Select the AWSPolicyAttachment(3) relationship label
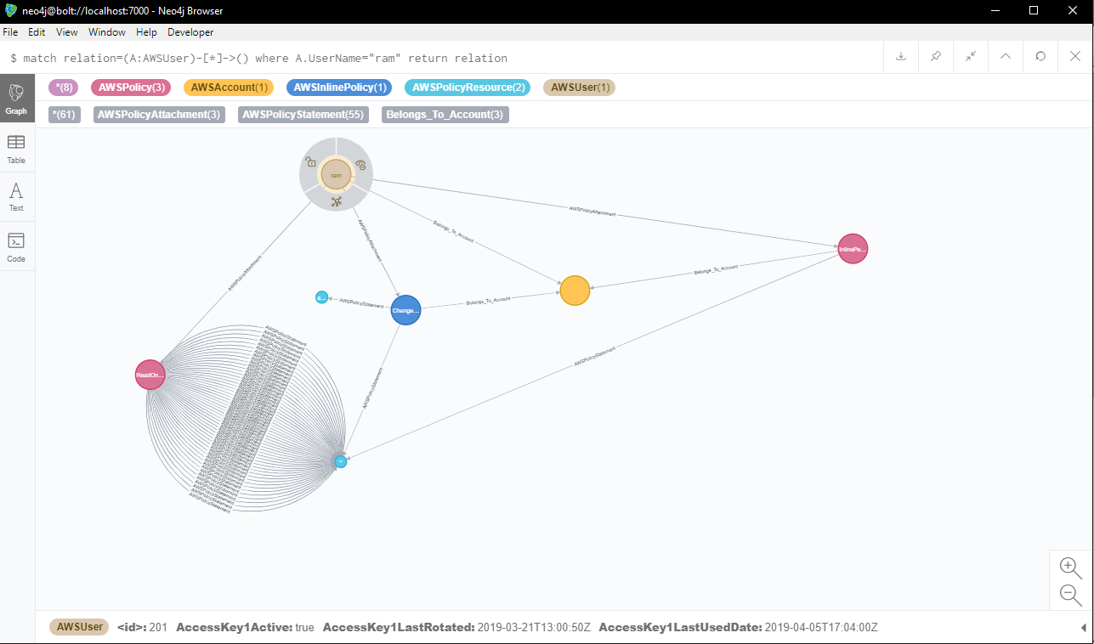Screen dimensions: 1094x644 [x=159, y=115]
